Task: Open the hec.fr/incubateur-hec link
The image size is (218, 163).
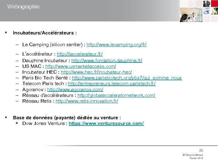Action: click(96, 72)
